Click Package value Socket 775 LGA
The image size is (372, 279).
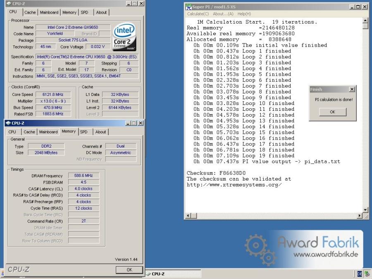pyautogui.click(x=73, y=40)
